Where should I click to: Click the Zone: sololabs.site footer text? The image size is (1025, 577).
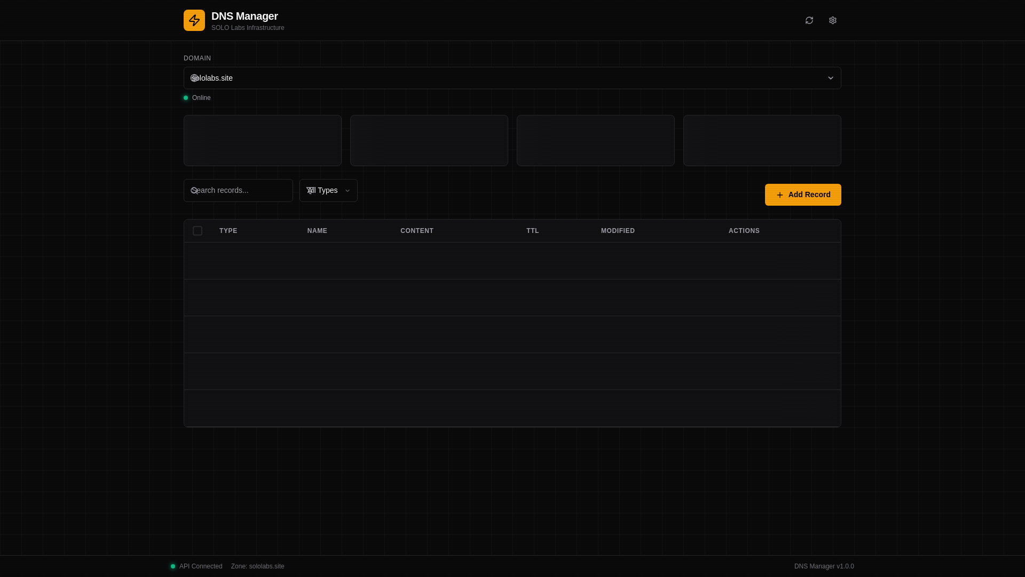pos(257,566)
